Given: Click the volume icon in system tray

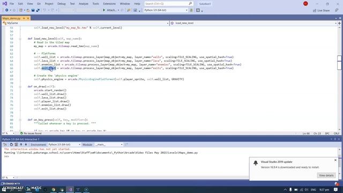Looking at the screenshot, I should tap(307, 189).
